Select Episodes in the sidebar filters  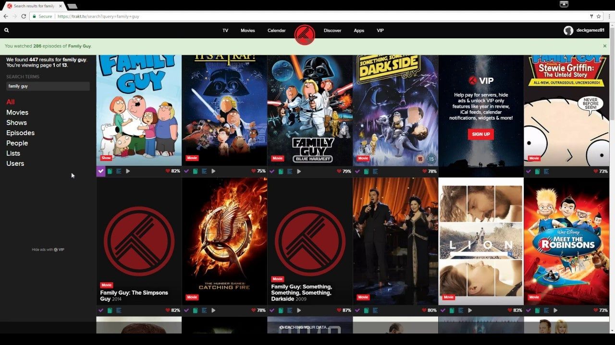point(20,133)
